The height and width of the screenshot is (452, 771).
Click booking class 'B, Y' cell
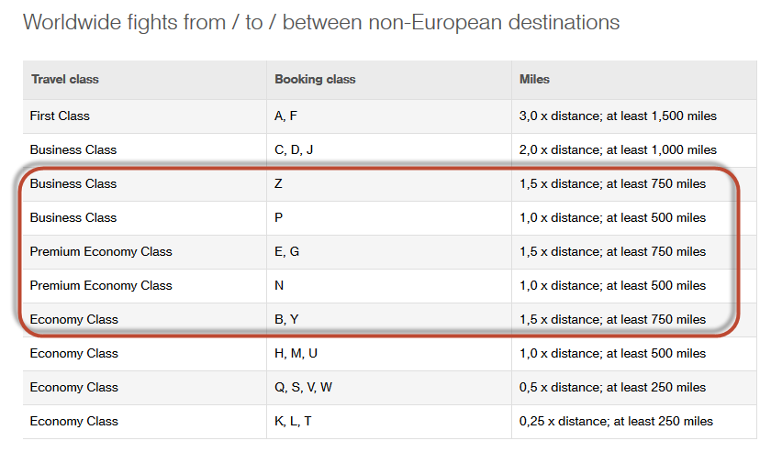(x=286, y=319)
